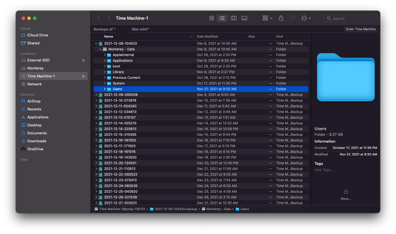
Task: Select the 2021-12-13-015107 backup icon
Action: 100,118
